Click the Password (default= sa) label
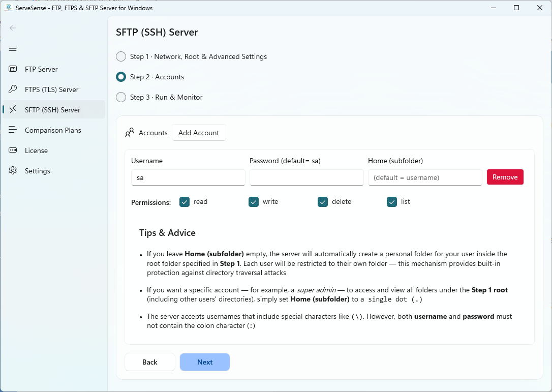 click(x=285, y=161)
